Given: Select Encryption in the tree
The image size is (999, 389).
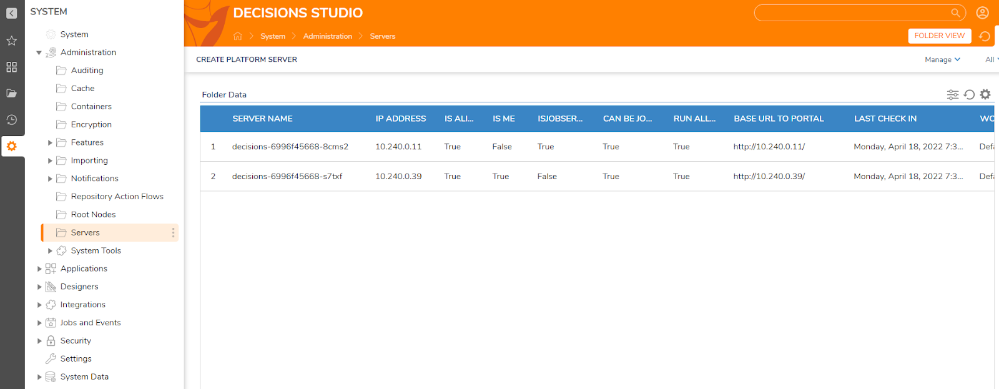Looking at the screenshot, I should pos(91,125).
